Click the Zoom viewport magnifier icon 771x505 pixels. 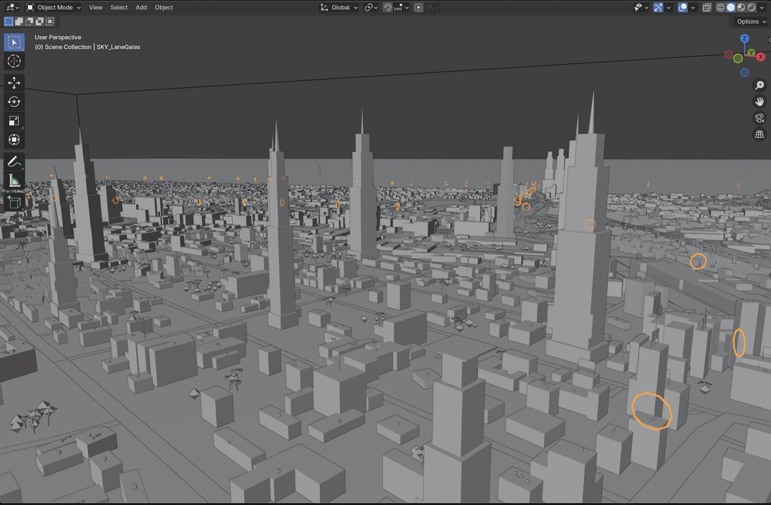click(x=759, y=85)
